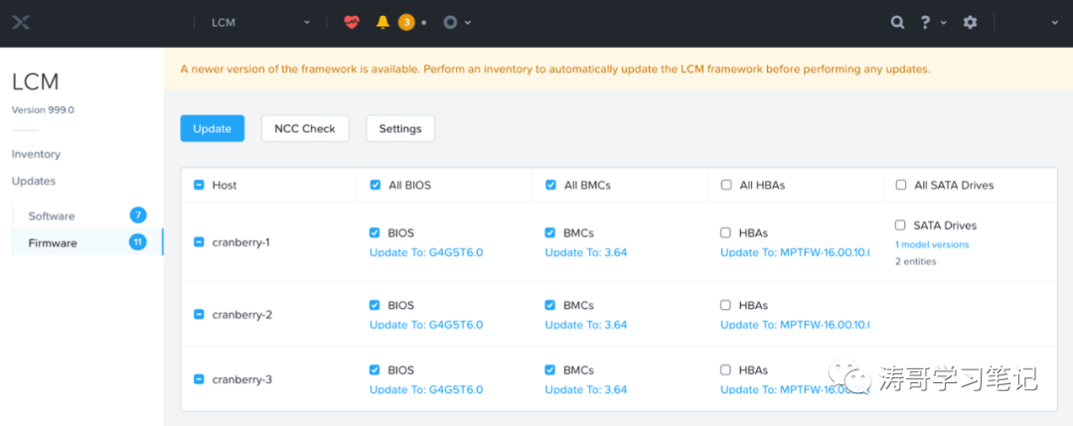Open the alerts bell icon
The height and width of the screenshot is (426, 1073).
[383, 23]
